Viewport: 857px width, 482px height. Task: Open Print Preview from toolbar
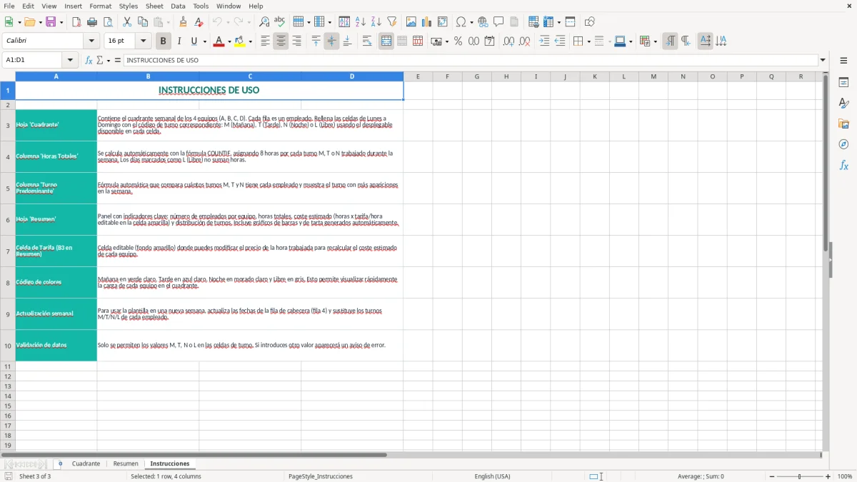(108, 22)
